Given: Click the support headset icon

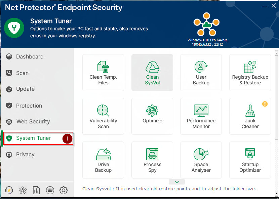Looking at the screenshot, I should (x=9, y=190).
